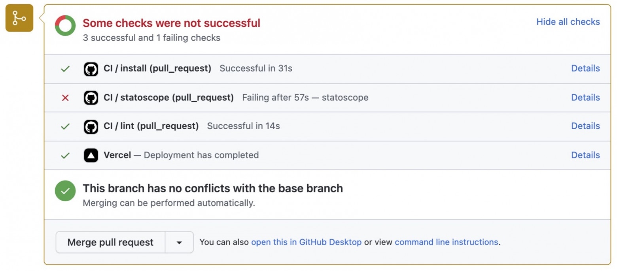Click the gold pull request merge icon

(19, 19)
